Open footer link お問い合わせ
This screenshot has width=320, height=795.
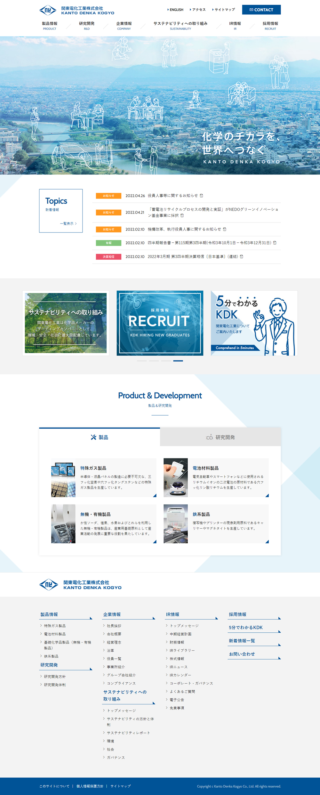(242, 654)
